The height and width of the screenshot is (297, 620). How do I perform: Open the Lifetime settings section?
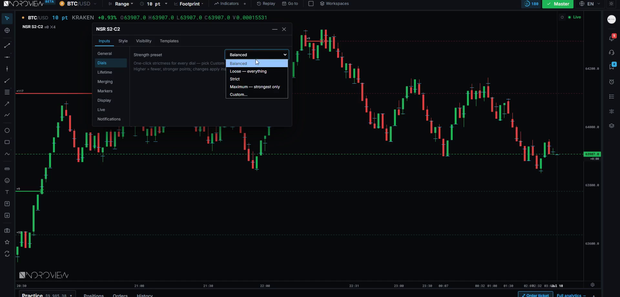111,72
